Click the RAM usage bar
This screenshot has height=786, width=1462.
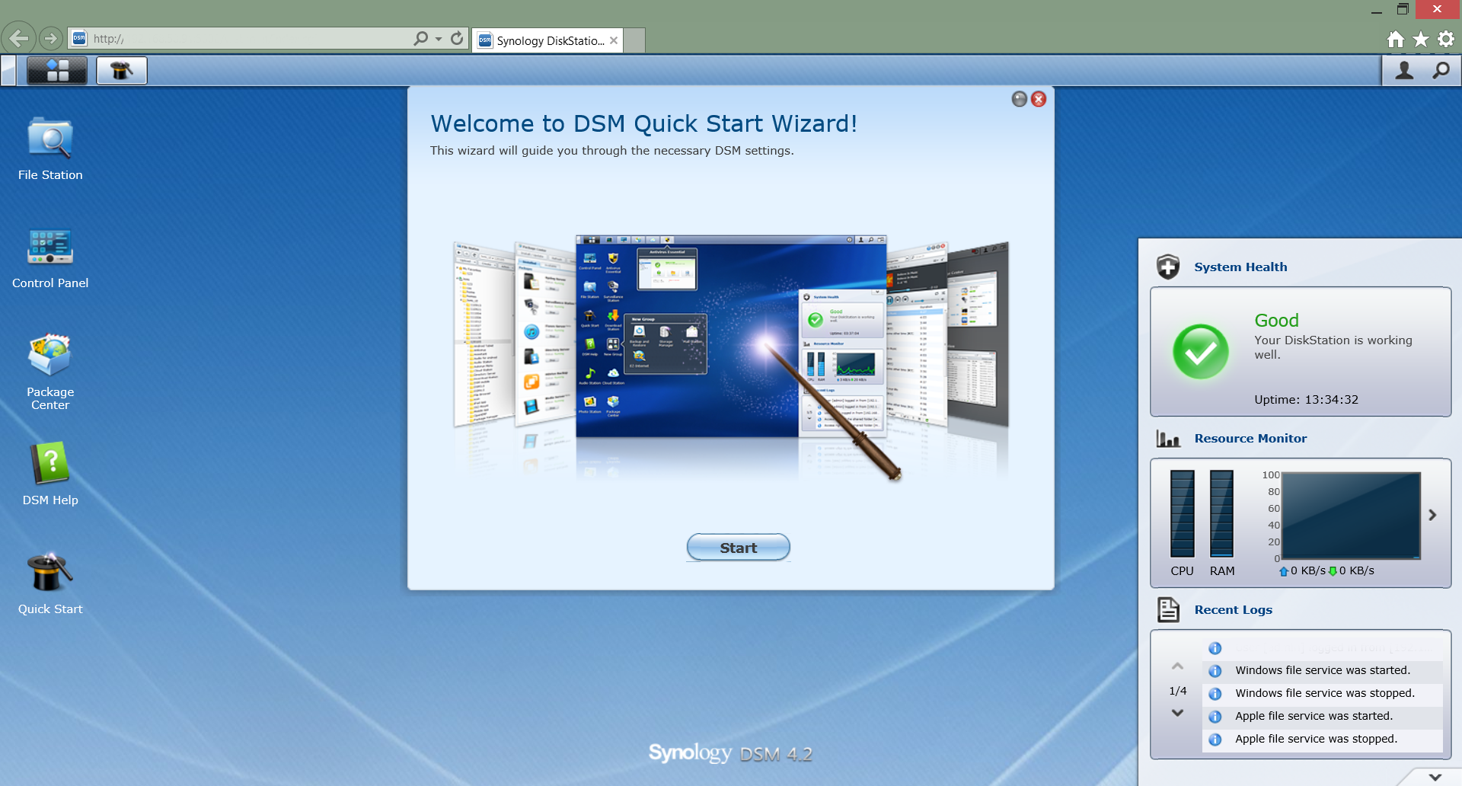point(1221,514)
